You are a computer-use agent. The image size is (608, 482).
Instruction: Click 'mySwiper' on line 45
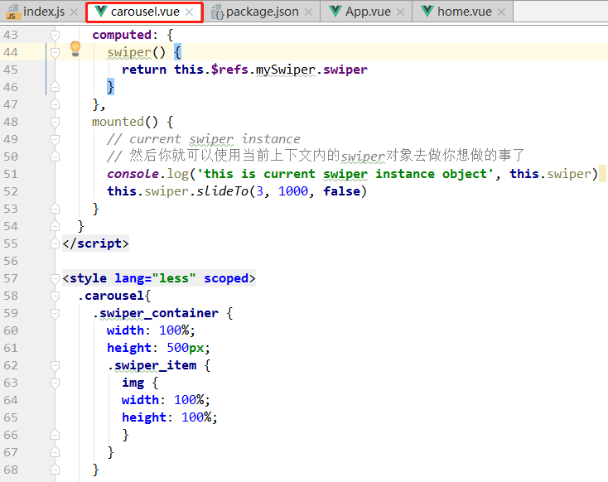tap(286, 70)
